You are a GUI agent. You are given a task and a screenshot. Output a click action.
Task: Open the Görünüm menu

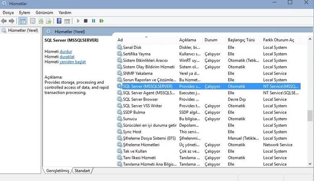point(44,12)
